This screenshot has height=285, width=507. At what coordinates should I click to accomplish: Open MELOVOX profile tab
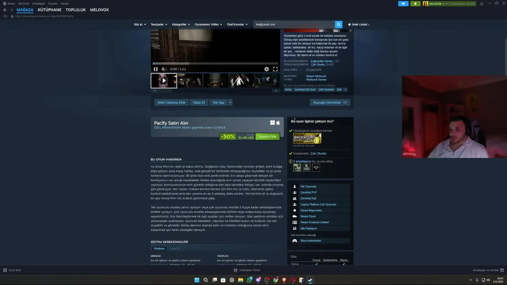coord(99,10)
